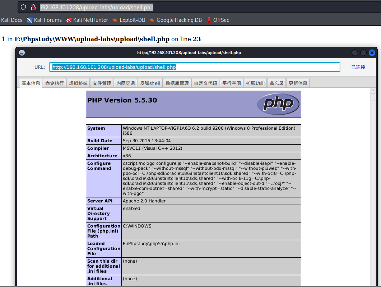This screenshot has height=287, width=381.
Task: Minimize the webshell manager window
Action: (x=355, y=53)
